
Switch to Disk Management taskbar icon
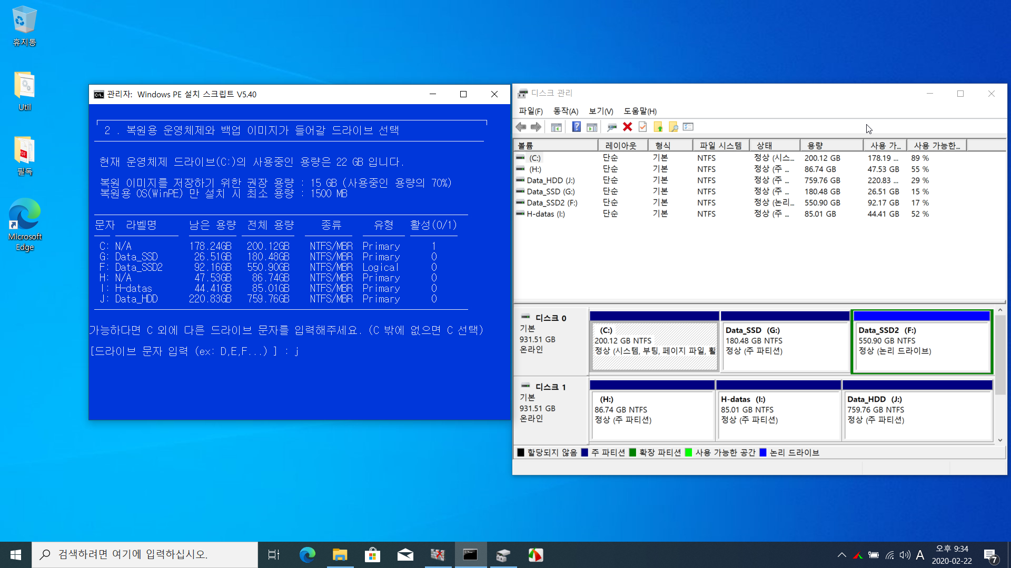tap(503, 555)
